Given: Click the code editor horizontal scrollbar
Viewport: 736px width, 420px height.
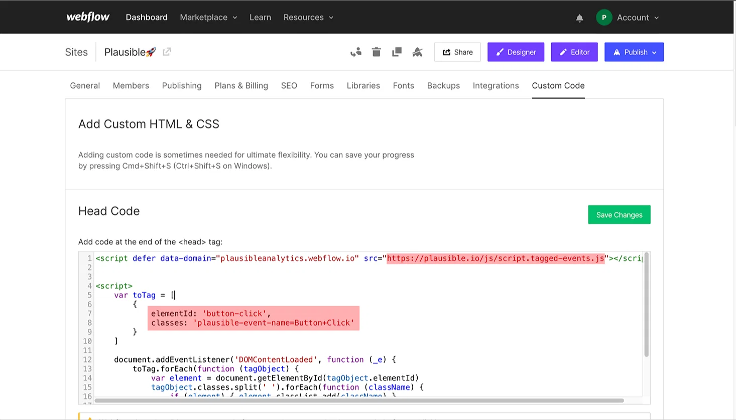Looking at the screenshot, I should pyautogui.click(x=359, y=400).
